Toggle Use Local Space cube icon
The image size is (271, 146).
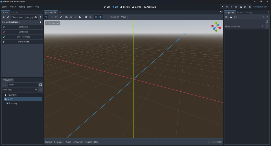click(x=86, y=17)
